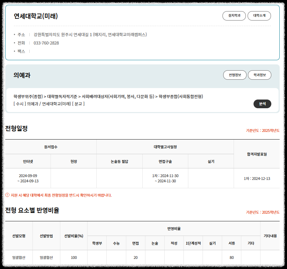The width and height of the screenshot is (287, 269).
Task: Click the 논술 sub-header
Action: [x=155, y=243]
